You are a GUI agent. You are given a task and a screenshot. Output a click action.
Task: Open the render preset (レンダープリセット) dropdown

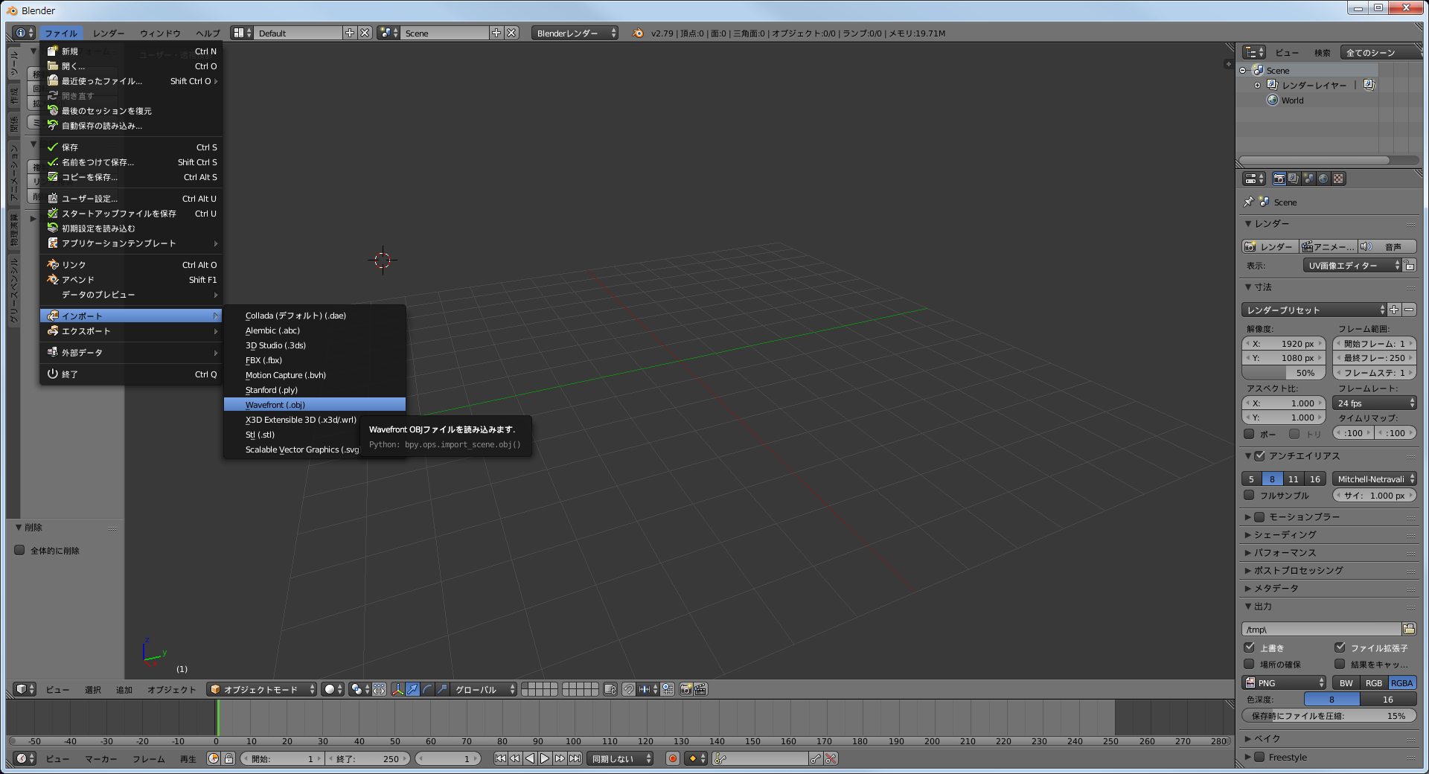(1314, 310)
